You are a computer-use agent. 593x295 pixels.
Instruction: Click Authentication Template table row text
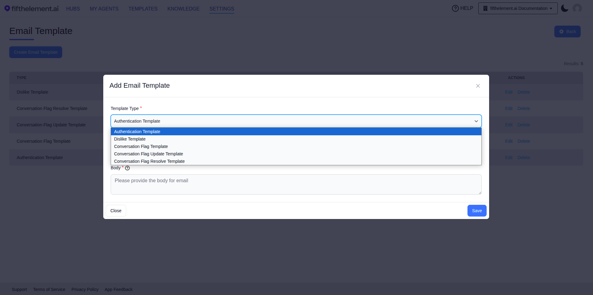pyautogui.click(x=40, y=158)
